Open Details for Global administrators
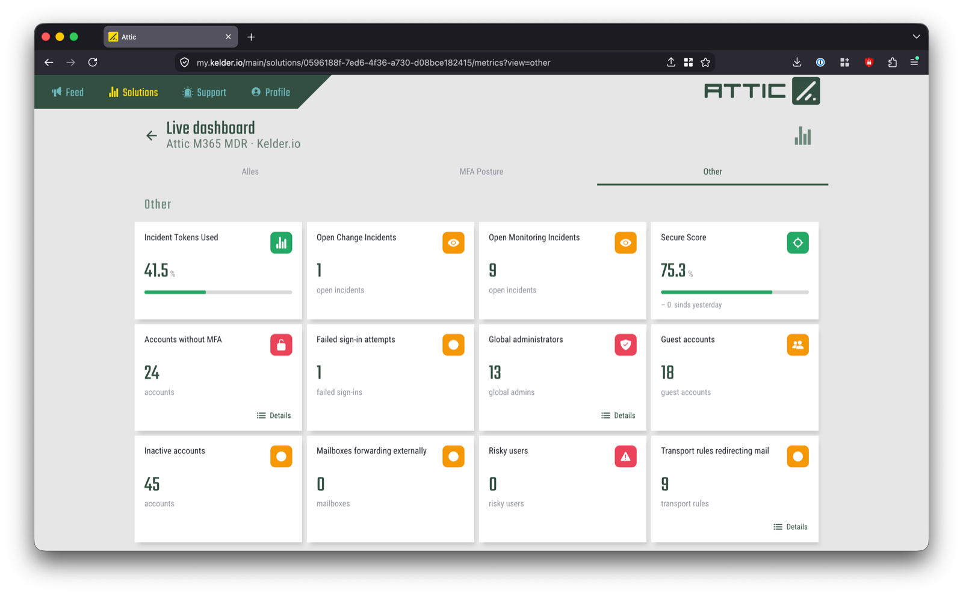 [x=618, y=415]
